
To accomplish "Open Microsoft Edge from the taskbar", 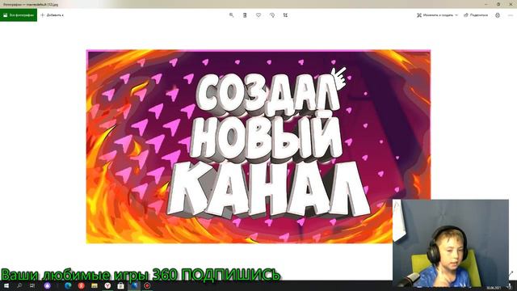I will coord(68,285).
